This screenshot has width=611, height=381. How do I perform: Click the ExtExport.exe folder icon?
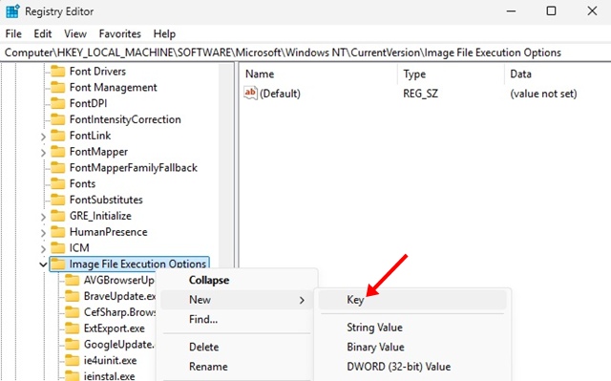coord(73,328)
